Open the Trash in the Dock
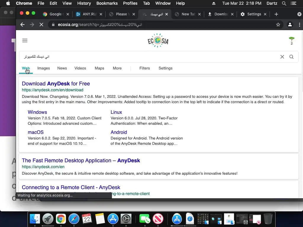The width and height of the screenshot is (303, 227). tap(268, 219)
